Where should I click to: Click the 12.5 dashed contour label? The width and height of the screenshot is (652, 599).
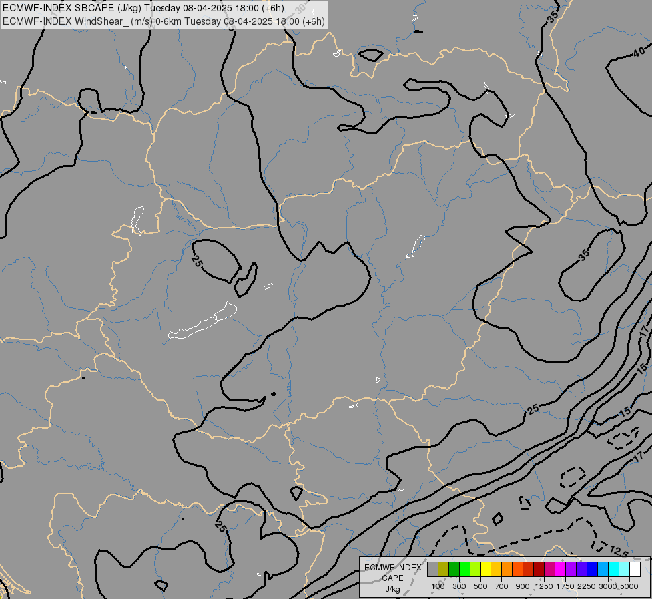click(x=619, y=552)
